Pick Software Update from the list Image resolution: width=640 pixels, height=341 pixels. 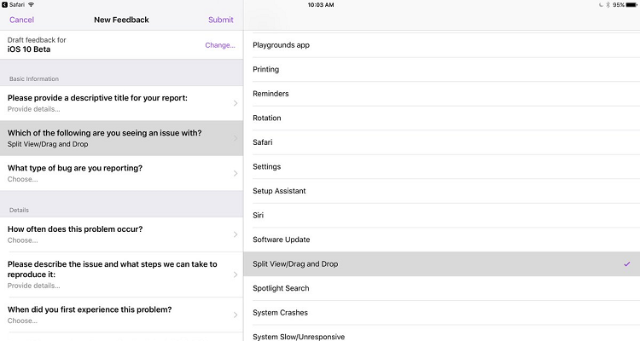pos(281,240)
